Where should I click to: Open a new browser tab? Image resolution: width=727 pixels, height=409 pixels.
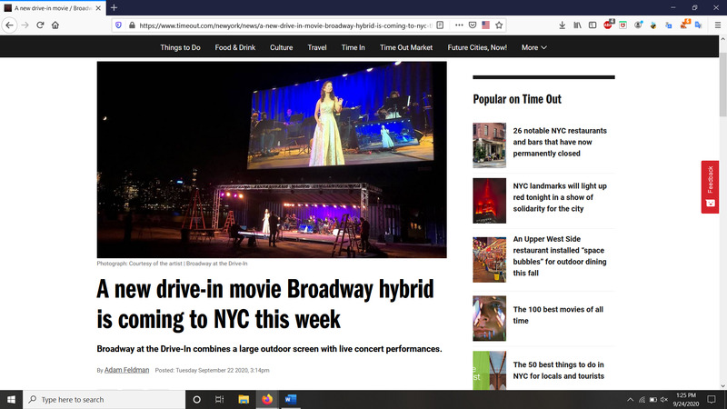114,7
